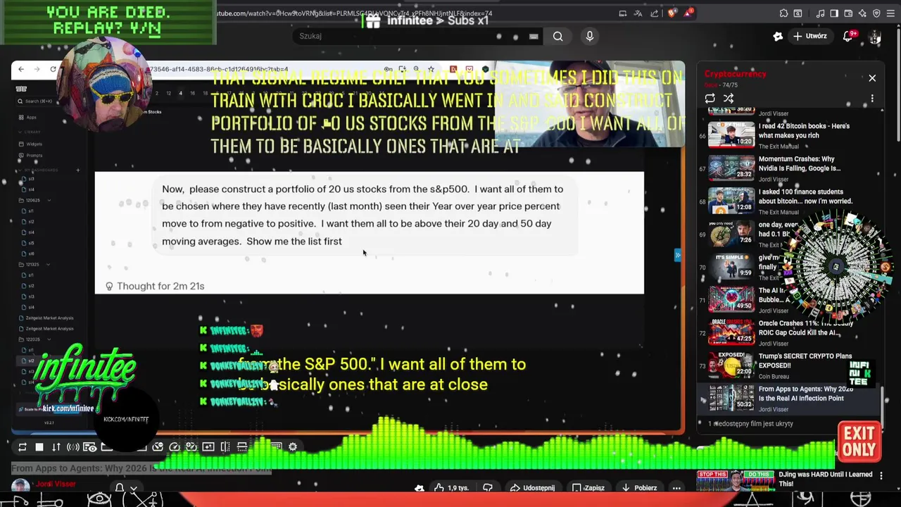Open more actions ellipsis under the video
Screen dimensions: 901x507
click(676, 487)
